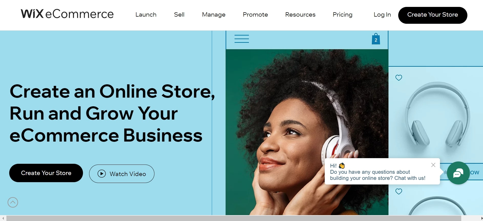Go to the Pricing page
483x221 pixels.
click(x=342, y=15)
